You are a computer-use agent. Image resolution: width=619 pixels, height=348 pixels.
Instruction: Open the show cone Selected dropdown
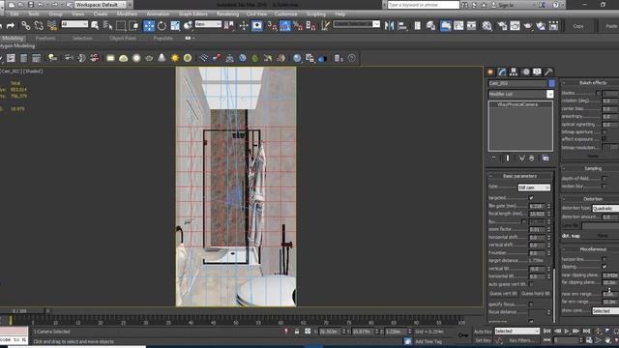pos(605,311)
